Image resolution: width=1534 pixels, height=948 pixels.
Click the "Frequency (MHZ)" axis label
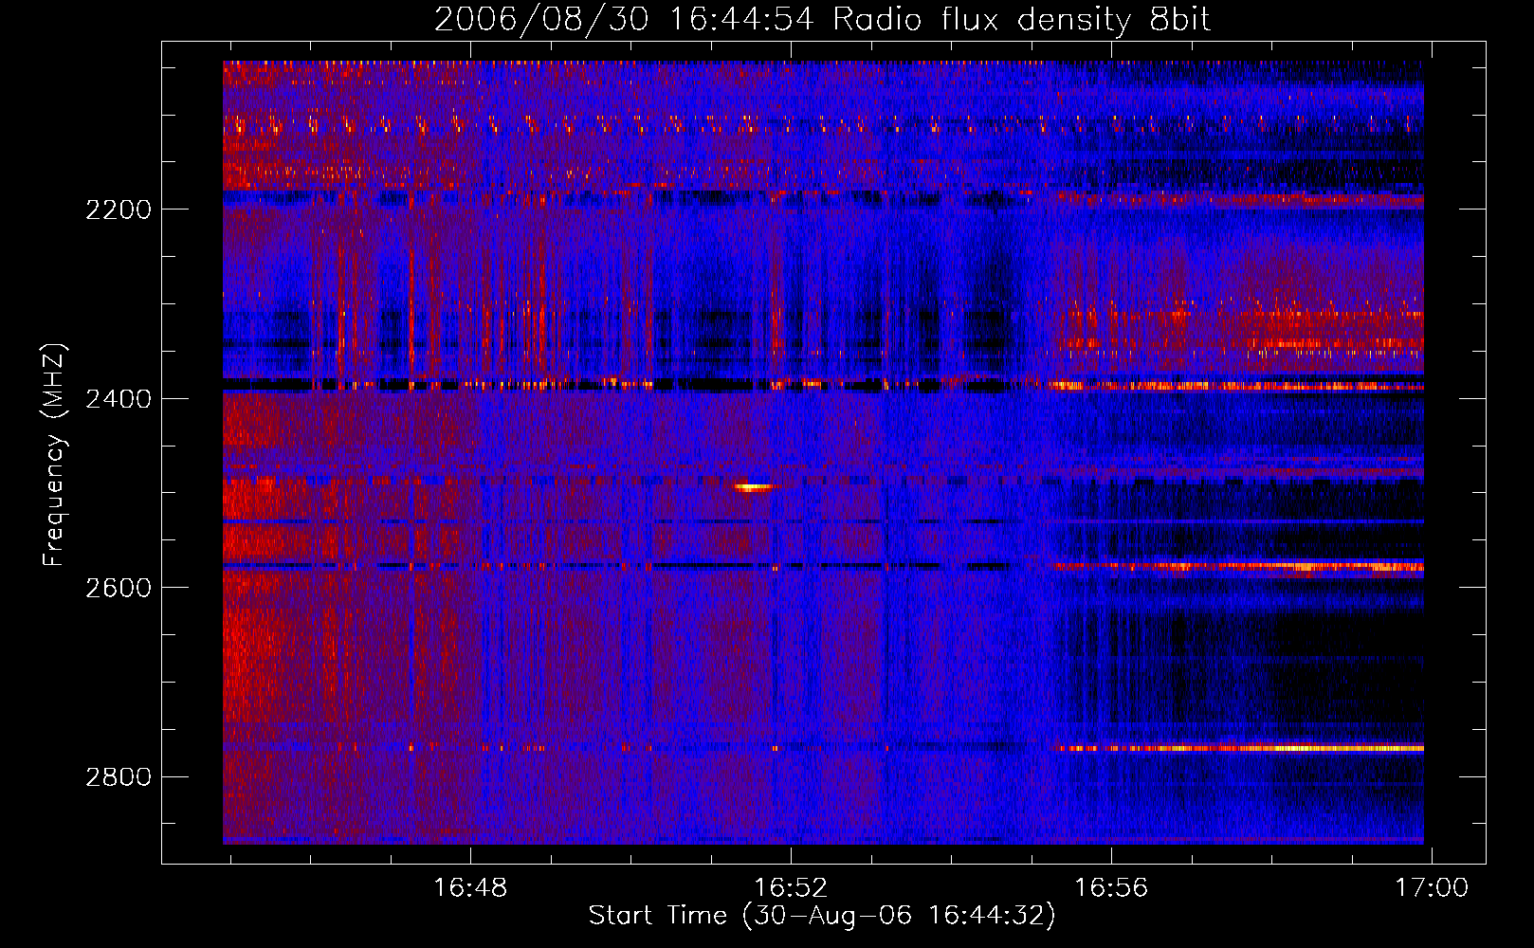[54, 455]
